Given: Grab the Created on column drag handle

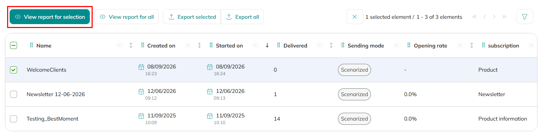Looking at the screenshot, I should click(142, 45).
